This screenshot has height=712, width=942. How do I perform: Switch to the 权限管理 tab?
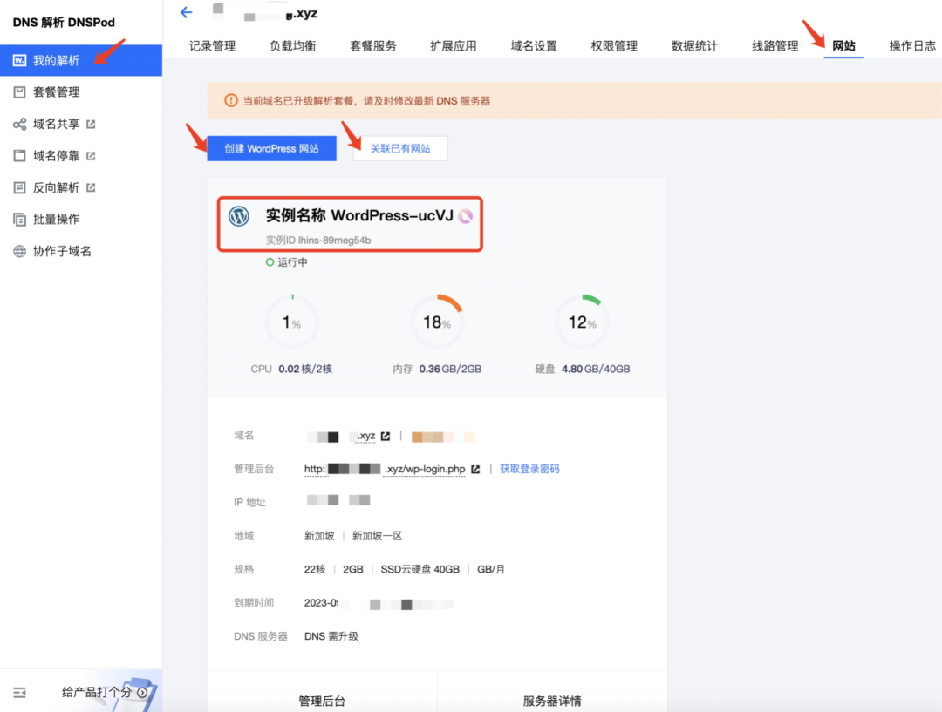click(614, 45)
